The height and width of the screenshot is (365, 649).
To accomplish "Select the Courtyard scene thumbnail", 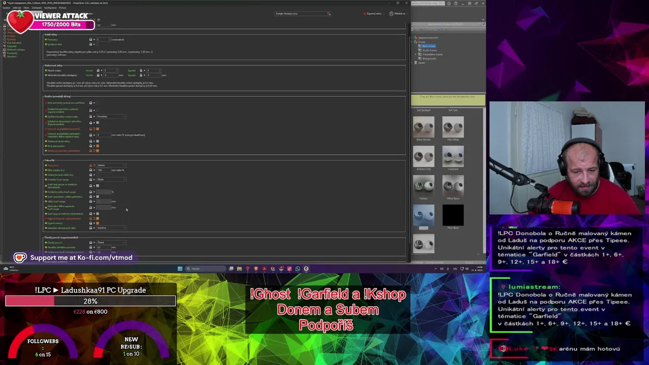I will [x=453, y=156].
